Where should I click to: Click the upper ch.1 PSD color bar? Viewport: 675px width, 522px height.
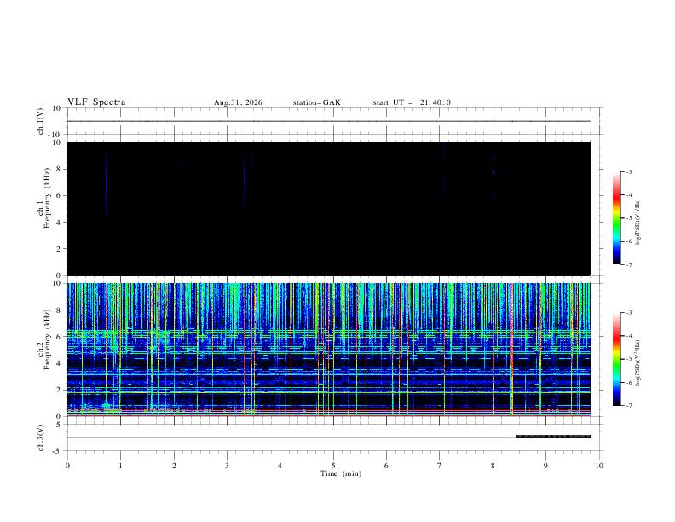coord(616,218)
